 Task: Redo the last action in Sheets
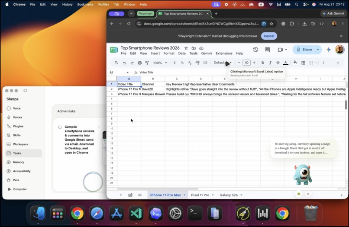click(132, 63)
